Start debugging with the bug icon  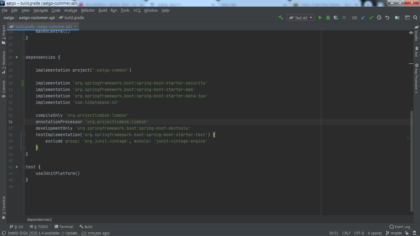tap(328, 18)
